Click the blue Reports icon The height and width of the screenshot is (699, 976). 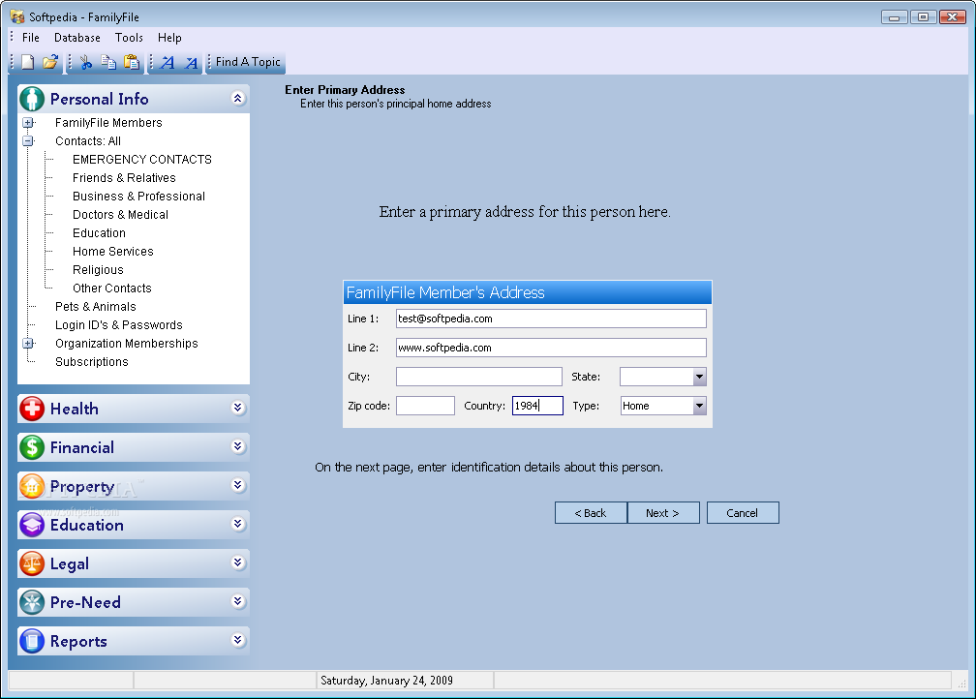tap(32, 641)
